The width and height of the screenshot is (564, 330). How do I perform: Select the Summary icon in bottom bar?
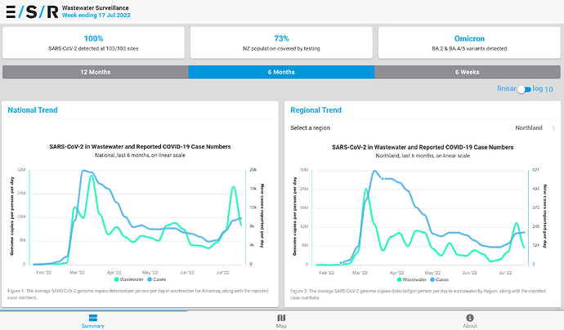click(x=93, y=317)
